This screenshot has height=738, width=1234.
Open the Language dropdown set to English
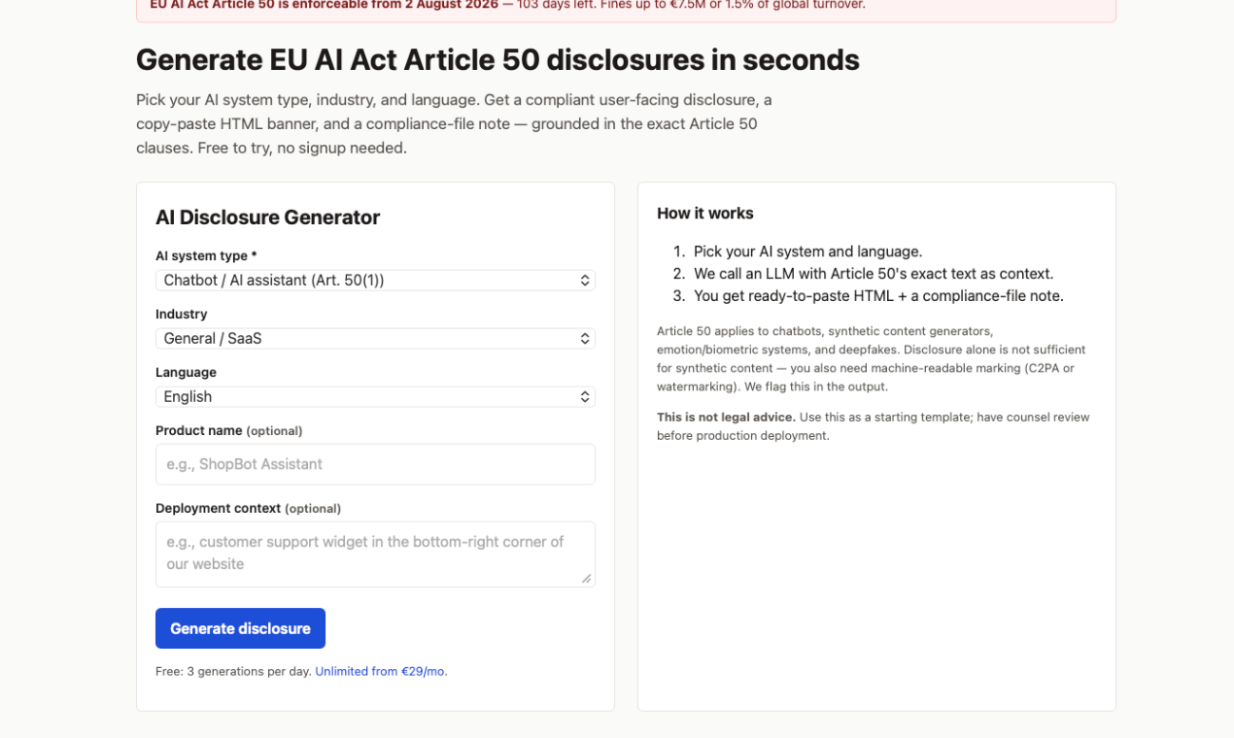[x=375, y=396]
